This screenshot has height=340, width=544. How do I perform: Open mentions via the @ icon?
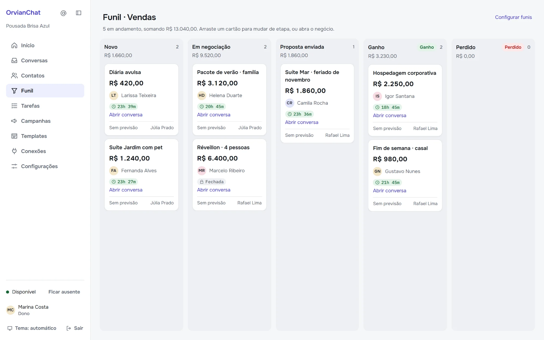63,13
